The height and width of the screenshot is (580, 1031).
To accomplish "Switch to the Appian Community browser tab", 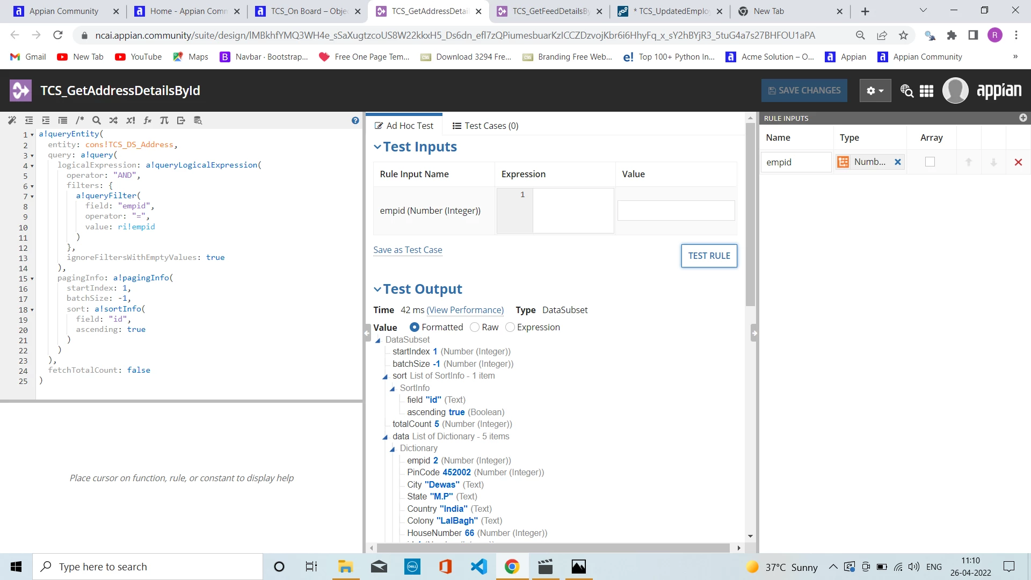I will (63, 11).
